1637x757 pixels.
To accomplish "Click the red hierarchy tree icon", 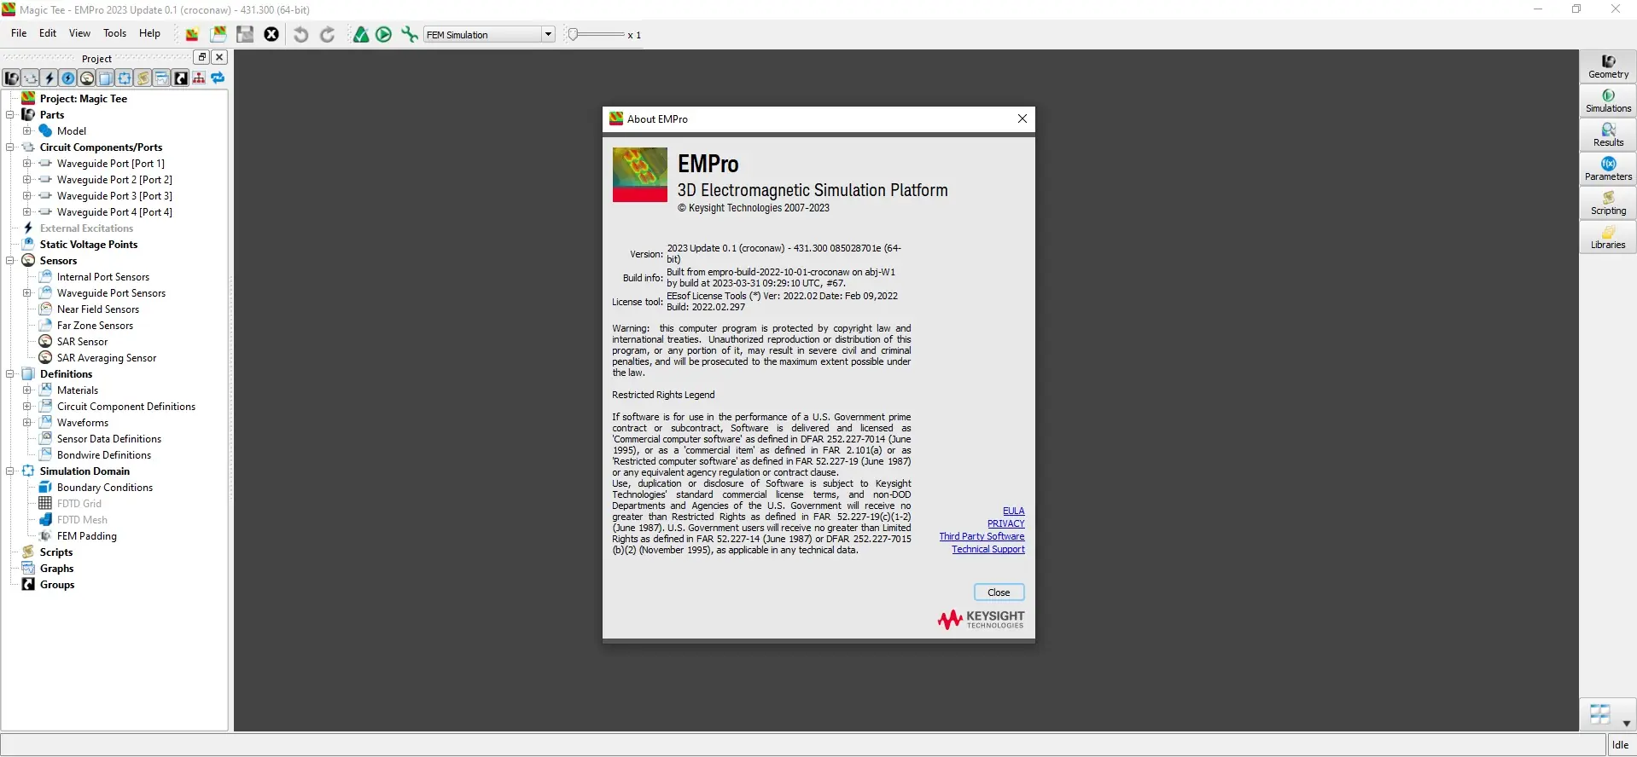I will 199,78.
